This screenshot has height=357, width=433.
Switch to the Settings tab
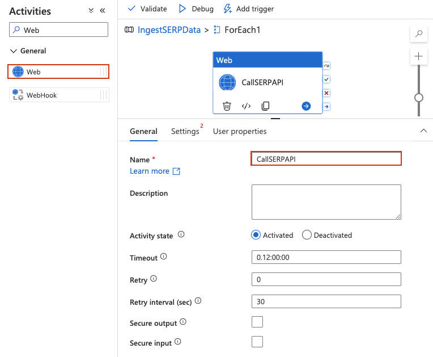[x=185, y=131]
